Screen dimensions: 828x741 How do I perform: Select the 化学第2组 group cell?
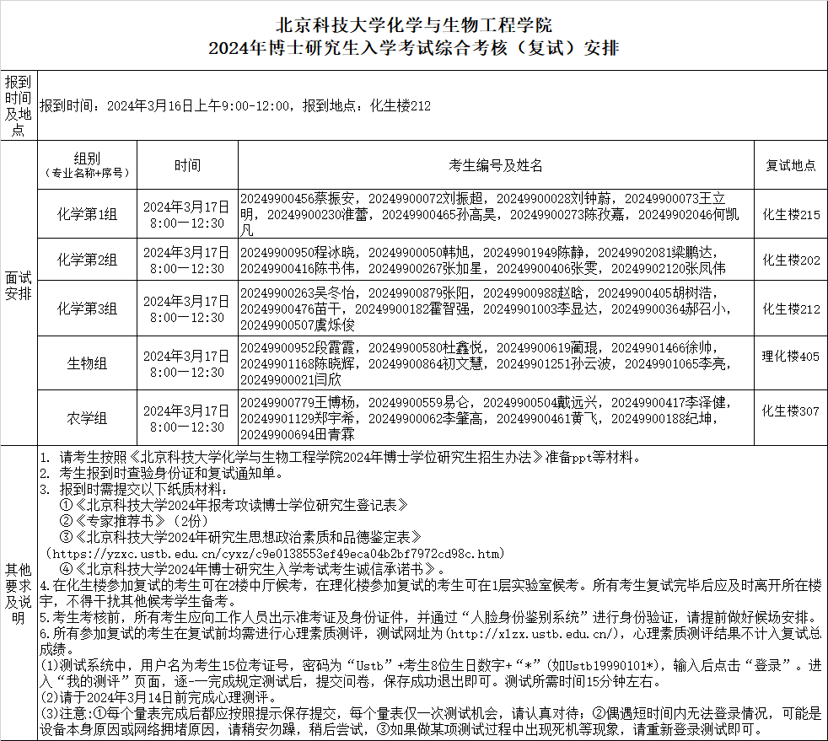(x=87, y=260)
